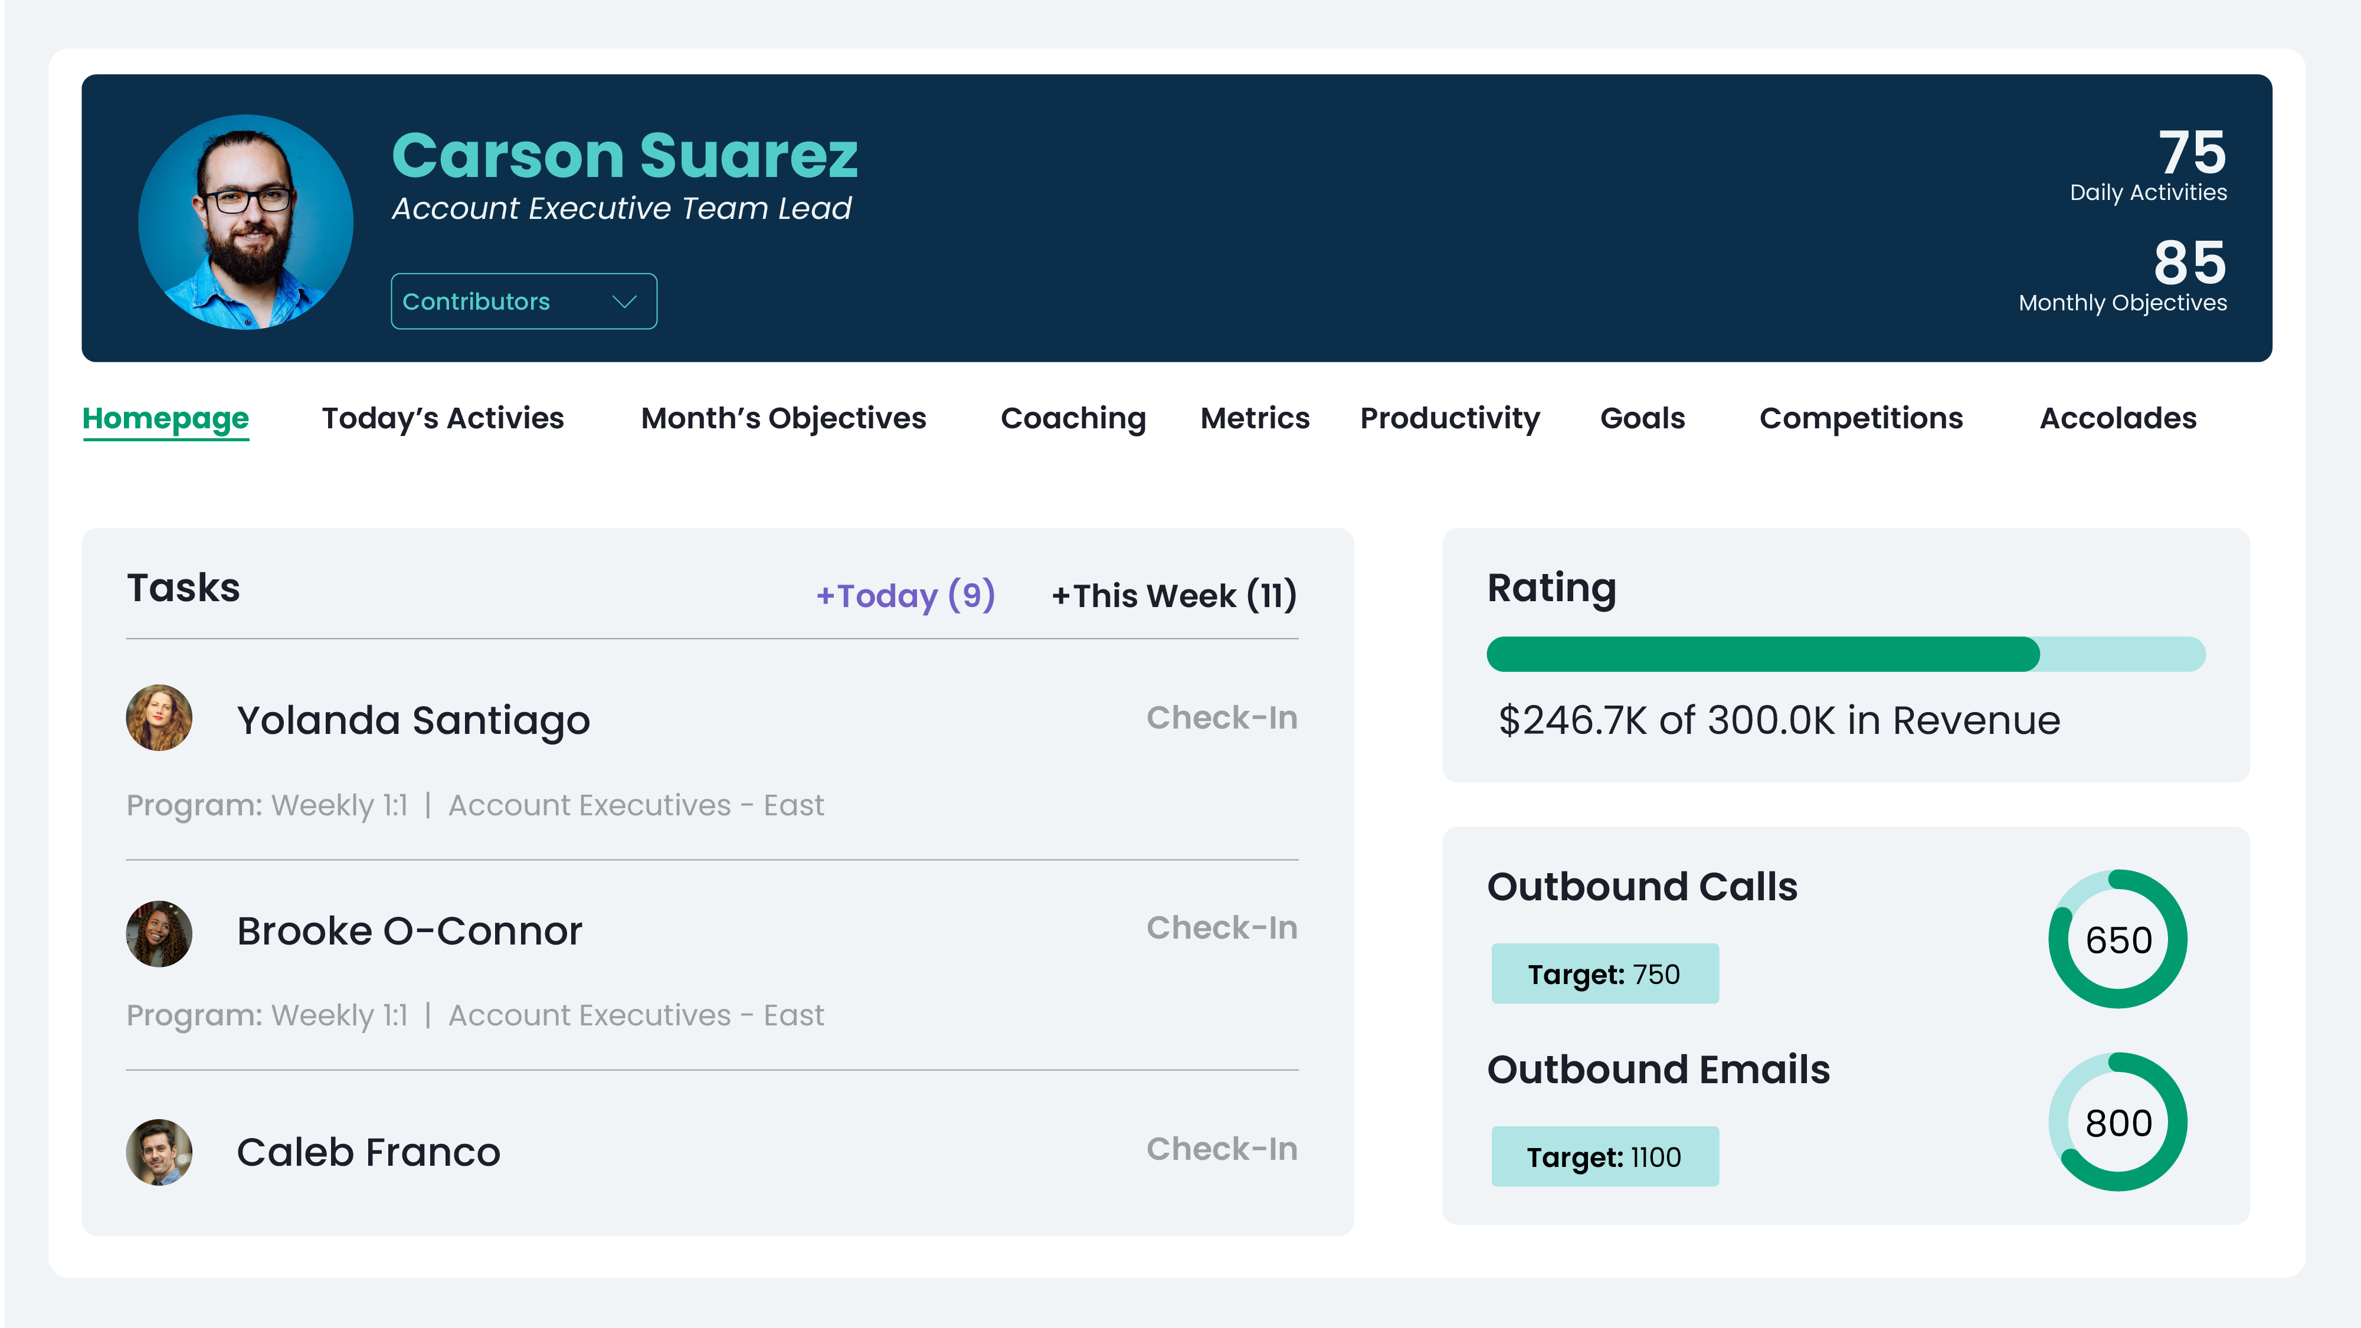
Task: Click Yolanda Santiago's avatar picture
Action: 159,719
